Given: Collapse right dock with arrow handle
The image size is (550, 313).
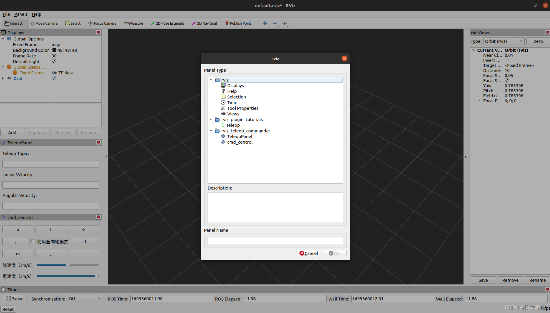Looking at the screenshot, I should (x=466, y=156).
